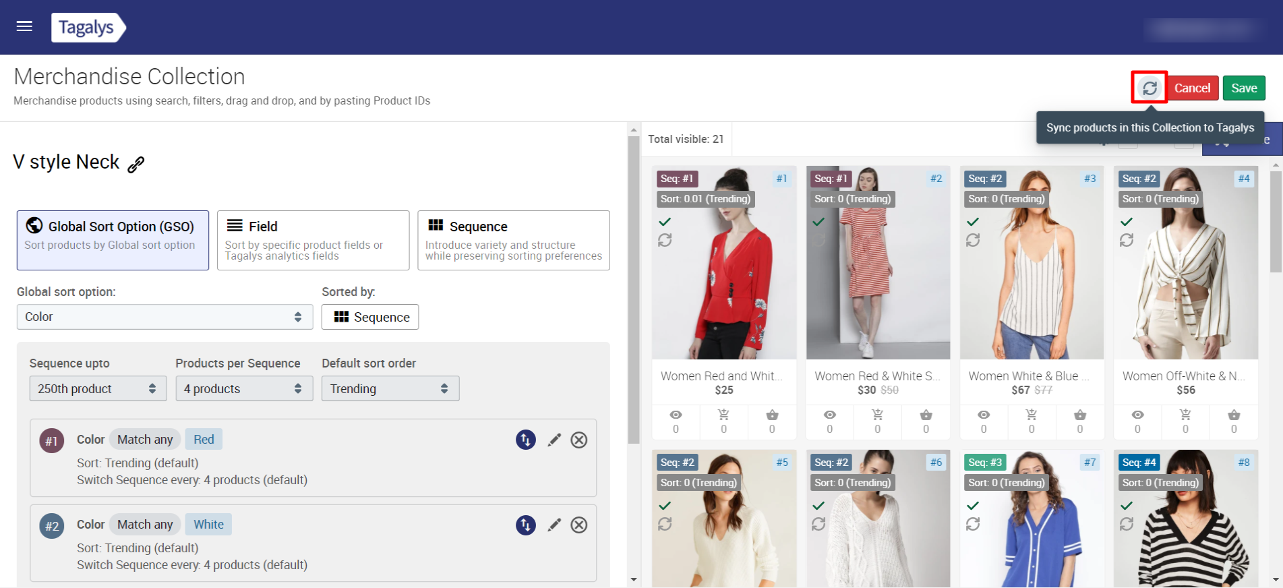The width and height of the screenshot is (1283, 588).
Task: Click views eye icon under Women Off-White & N
Action: point(1138,415)
